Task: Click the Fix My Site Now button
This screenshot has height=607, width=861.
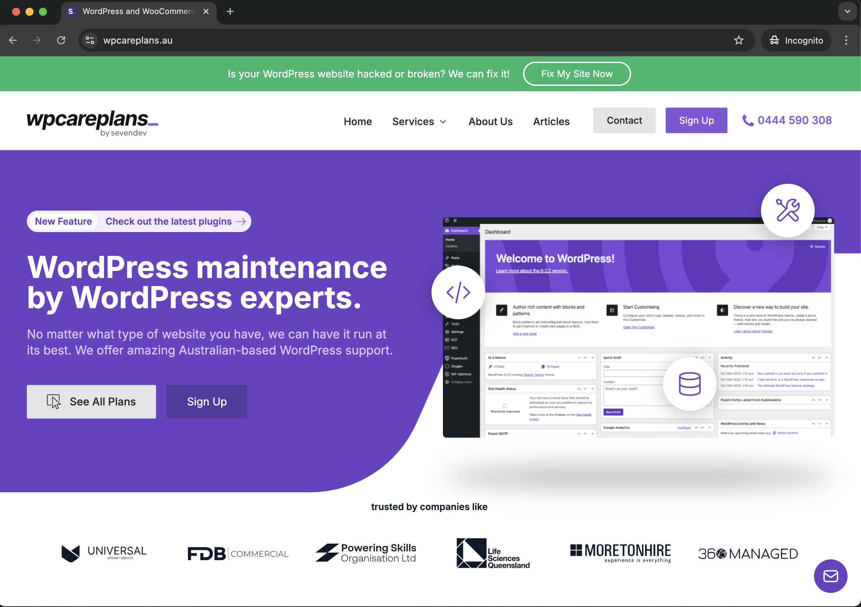Action: [x=576, y=74]
